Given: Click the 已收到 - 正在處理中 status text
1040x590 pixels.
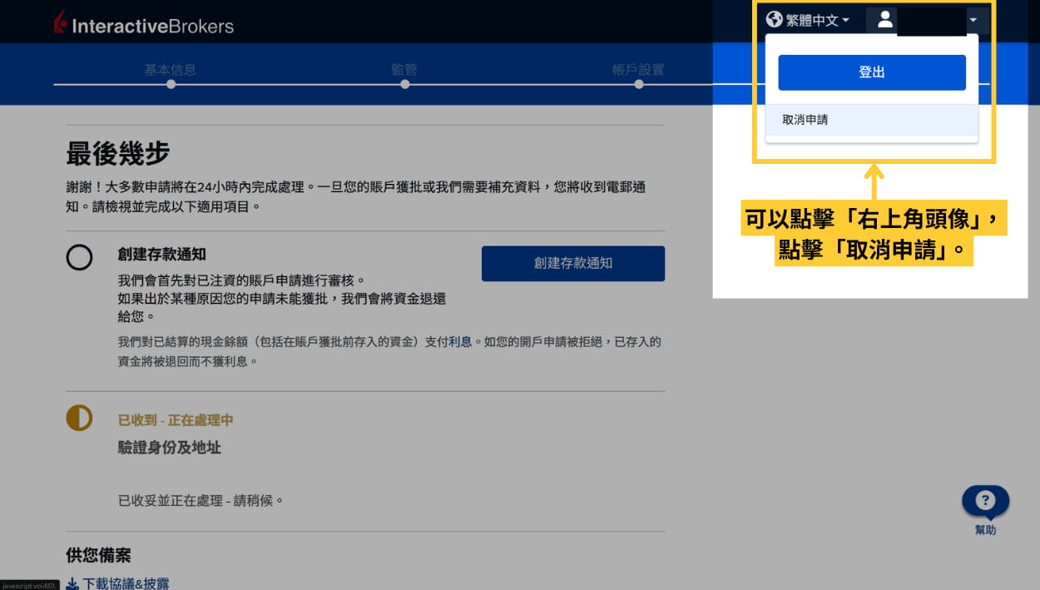Looking at the screenshot, I should pyautogui.click(x=176, y=421).
